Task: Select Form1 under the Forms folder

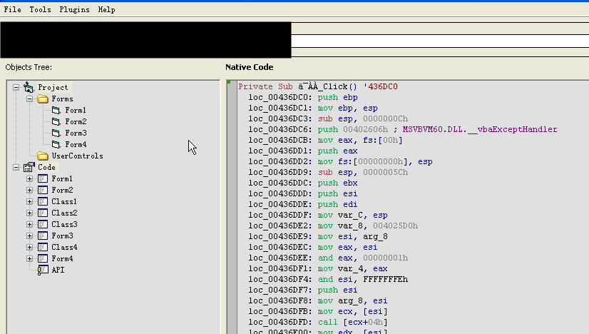Action: (x=76, y=110)
